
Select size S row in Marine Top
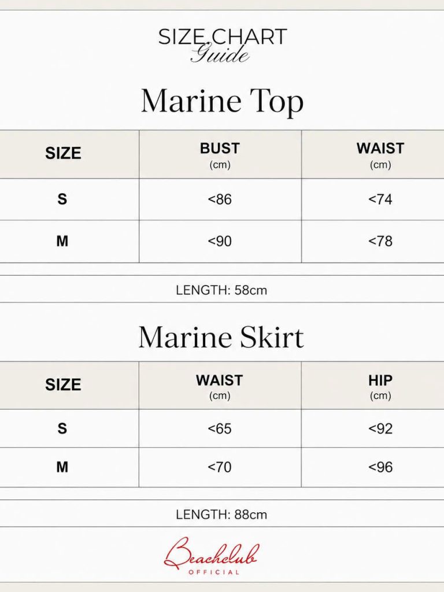click(222, 199)
